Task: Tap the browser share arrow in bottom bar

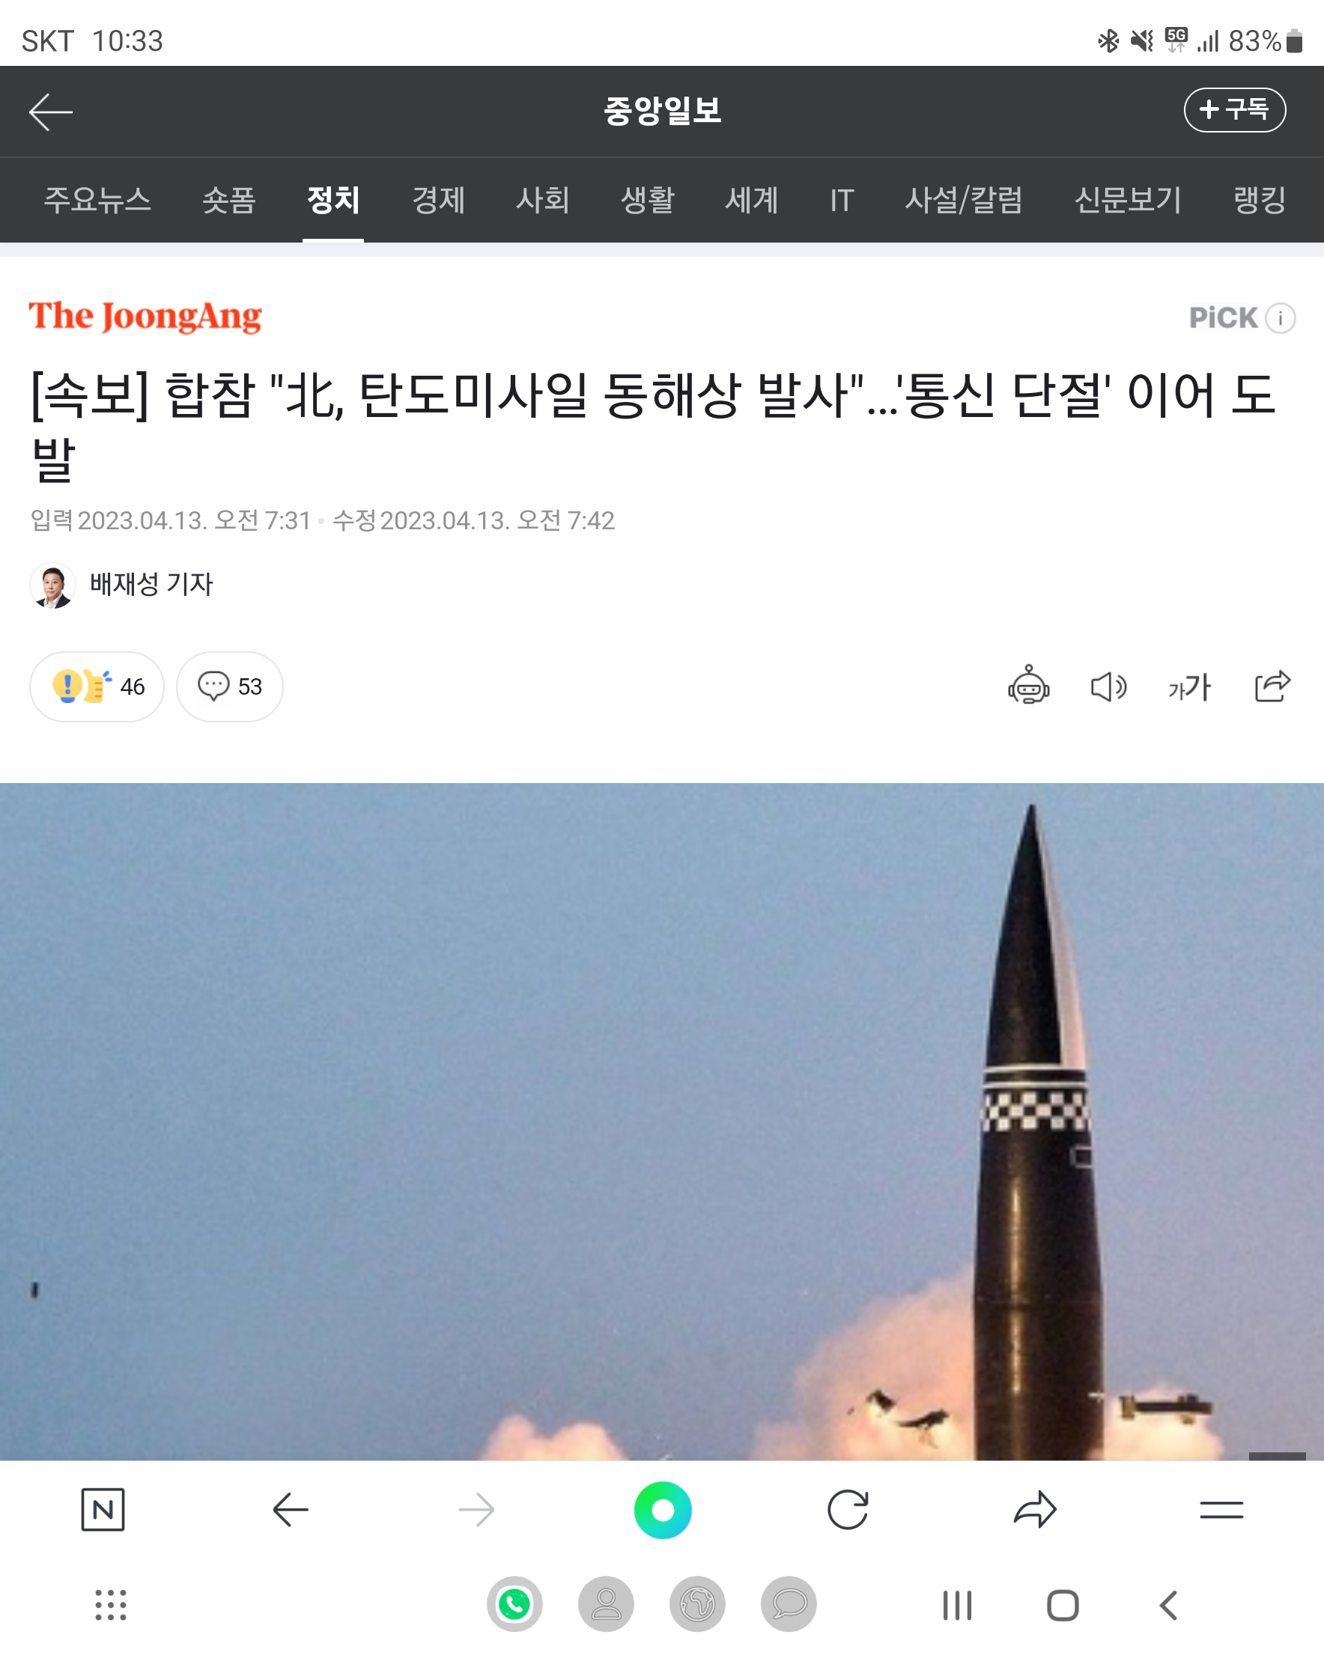Action: [x=1035, y=1509]
